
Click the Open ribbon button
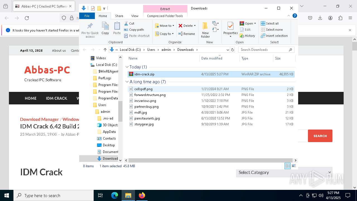[248, 23]
